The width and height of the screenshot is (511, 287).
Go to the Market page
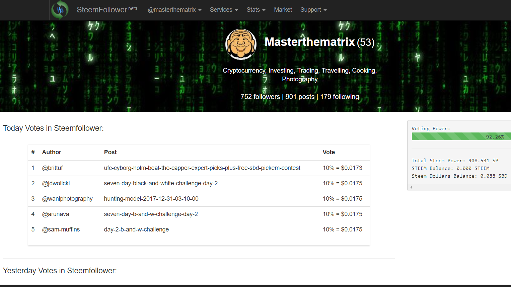(x=283, y=10)
